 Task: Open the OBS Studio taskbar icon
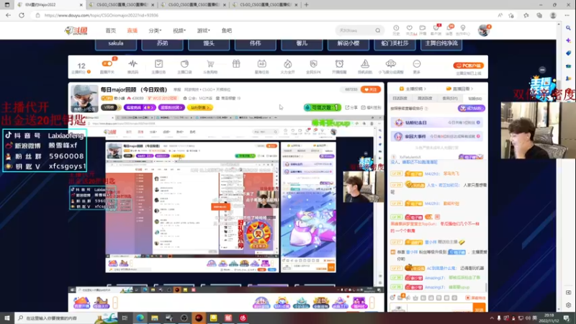click(184, 318)
